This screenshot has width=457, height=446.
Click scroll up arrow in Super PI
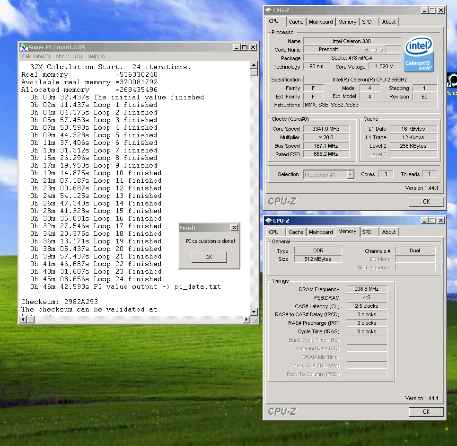point(254,65)
